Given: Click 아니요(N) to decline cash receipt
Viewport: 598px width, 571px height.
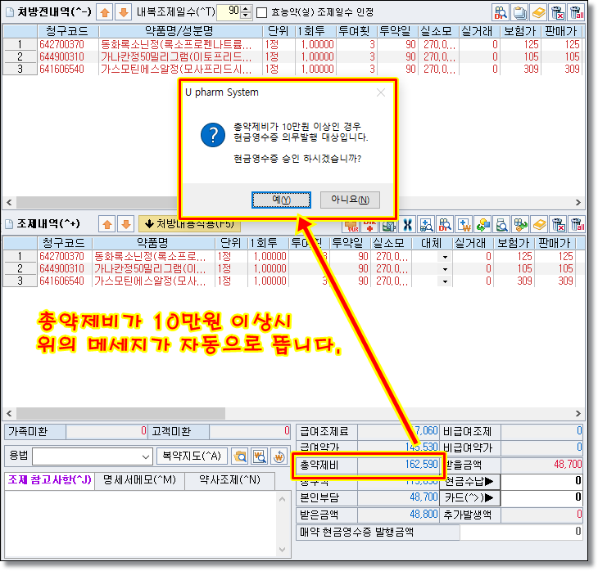Looking at the screenshot, I should click(x=350, y=200).
